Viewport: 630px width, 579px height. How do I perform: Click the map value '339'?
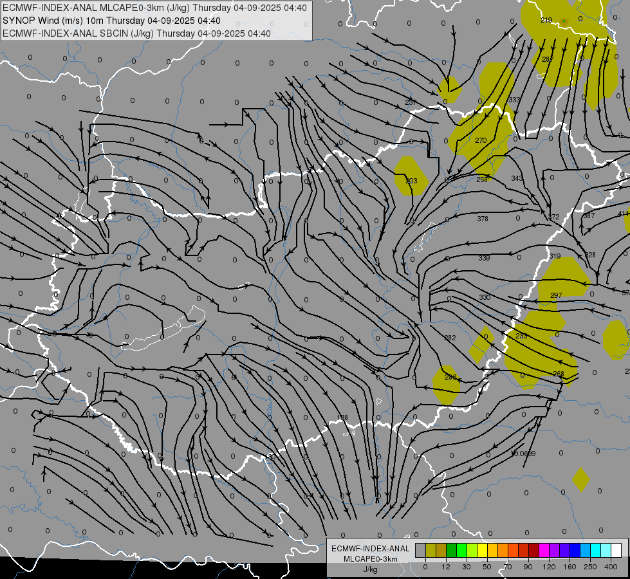484,258
